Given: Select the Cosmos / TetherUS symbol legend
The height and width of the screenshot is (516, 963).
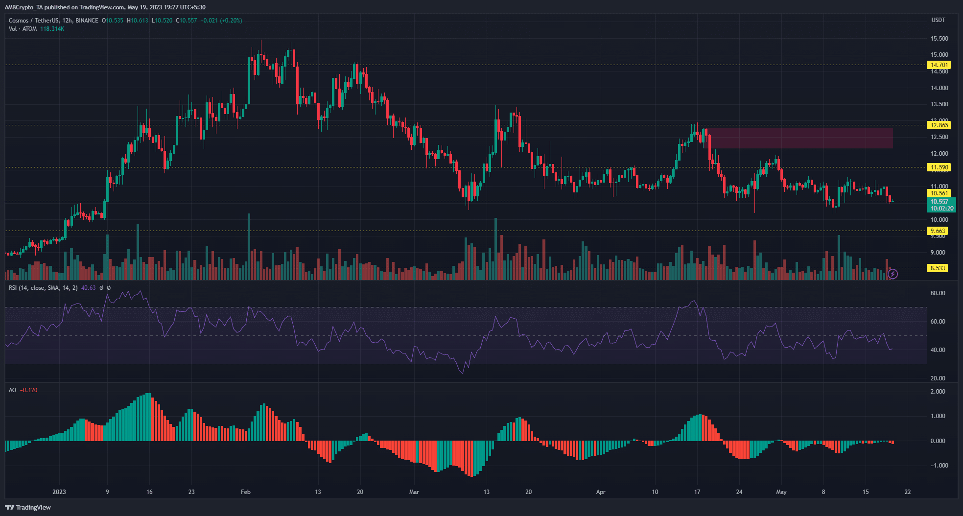Looking at the screenshot, I should (53, 21).
